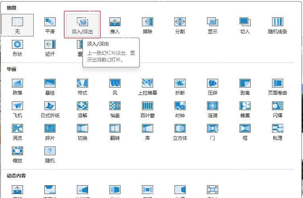The image size is (303, 198).
Task: Apply the 库 (Gallery) transition
Action: pos(148,132)
